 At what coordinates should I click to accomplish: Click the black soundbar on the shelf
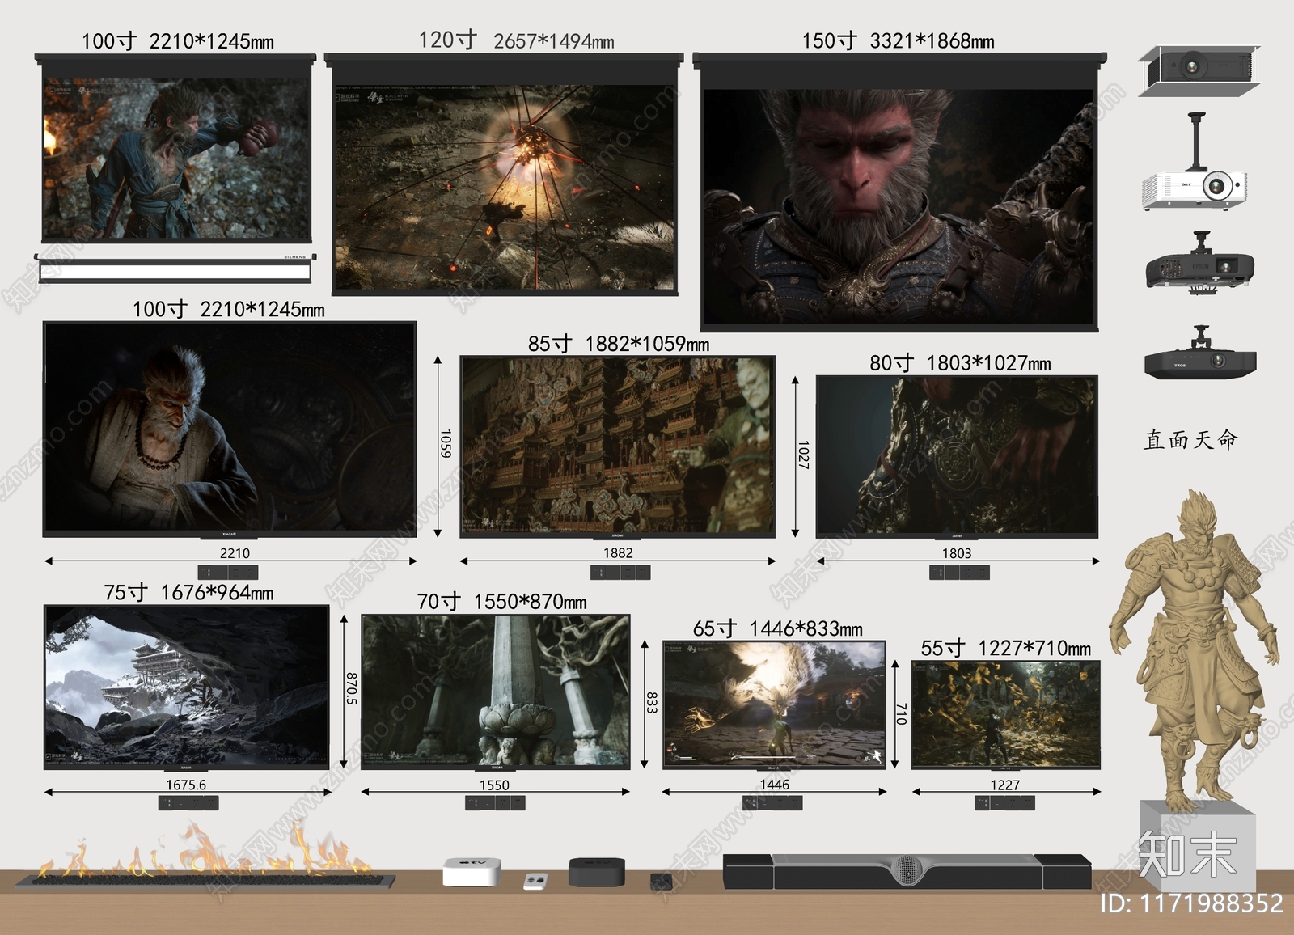pos(907,872)
